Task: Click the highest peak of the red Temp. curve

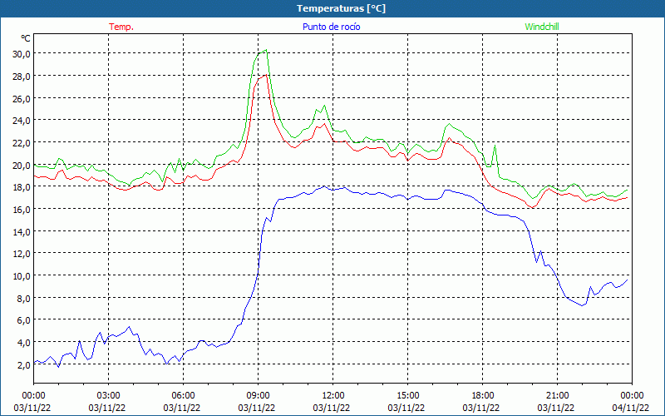Action: (x=265, y=75)
